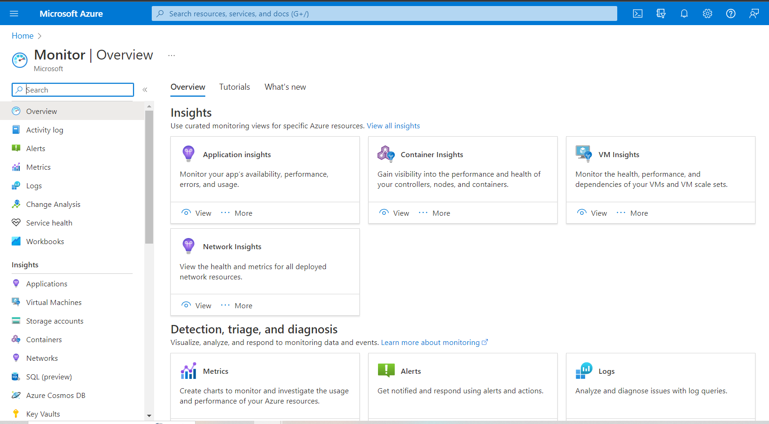Click the Logs sidebar icon
Screen dimensions: 769x424
[16, 185]
